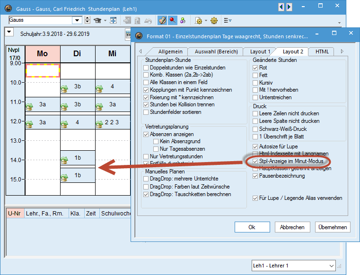
Task: Click the colored molecule toolbar icon
Action: click(x=183, y=20)
